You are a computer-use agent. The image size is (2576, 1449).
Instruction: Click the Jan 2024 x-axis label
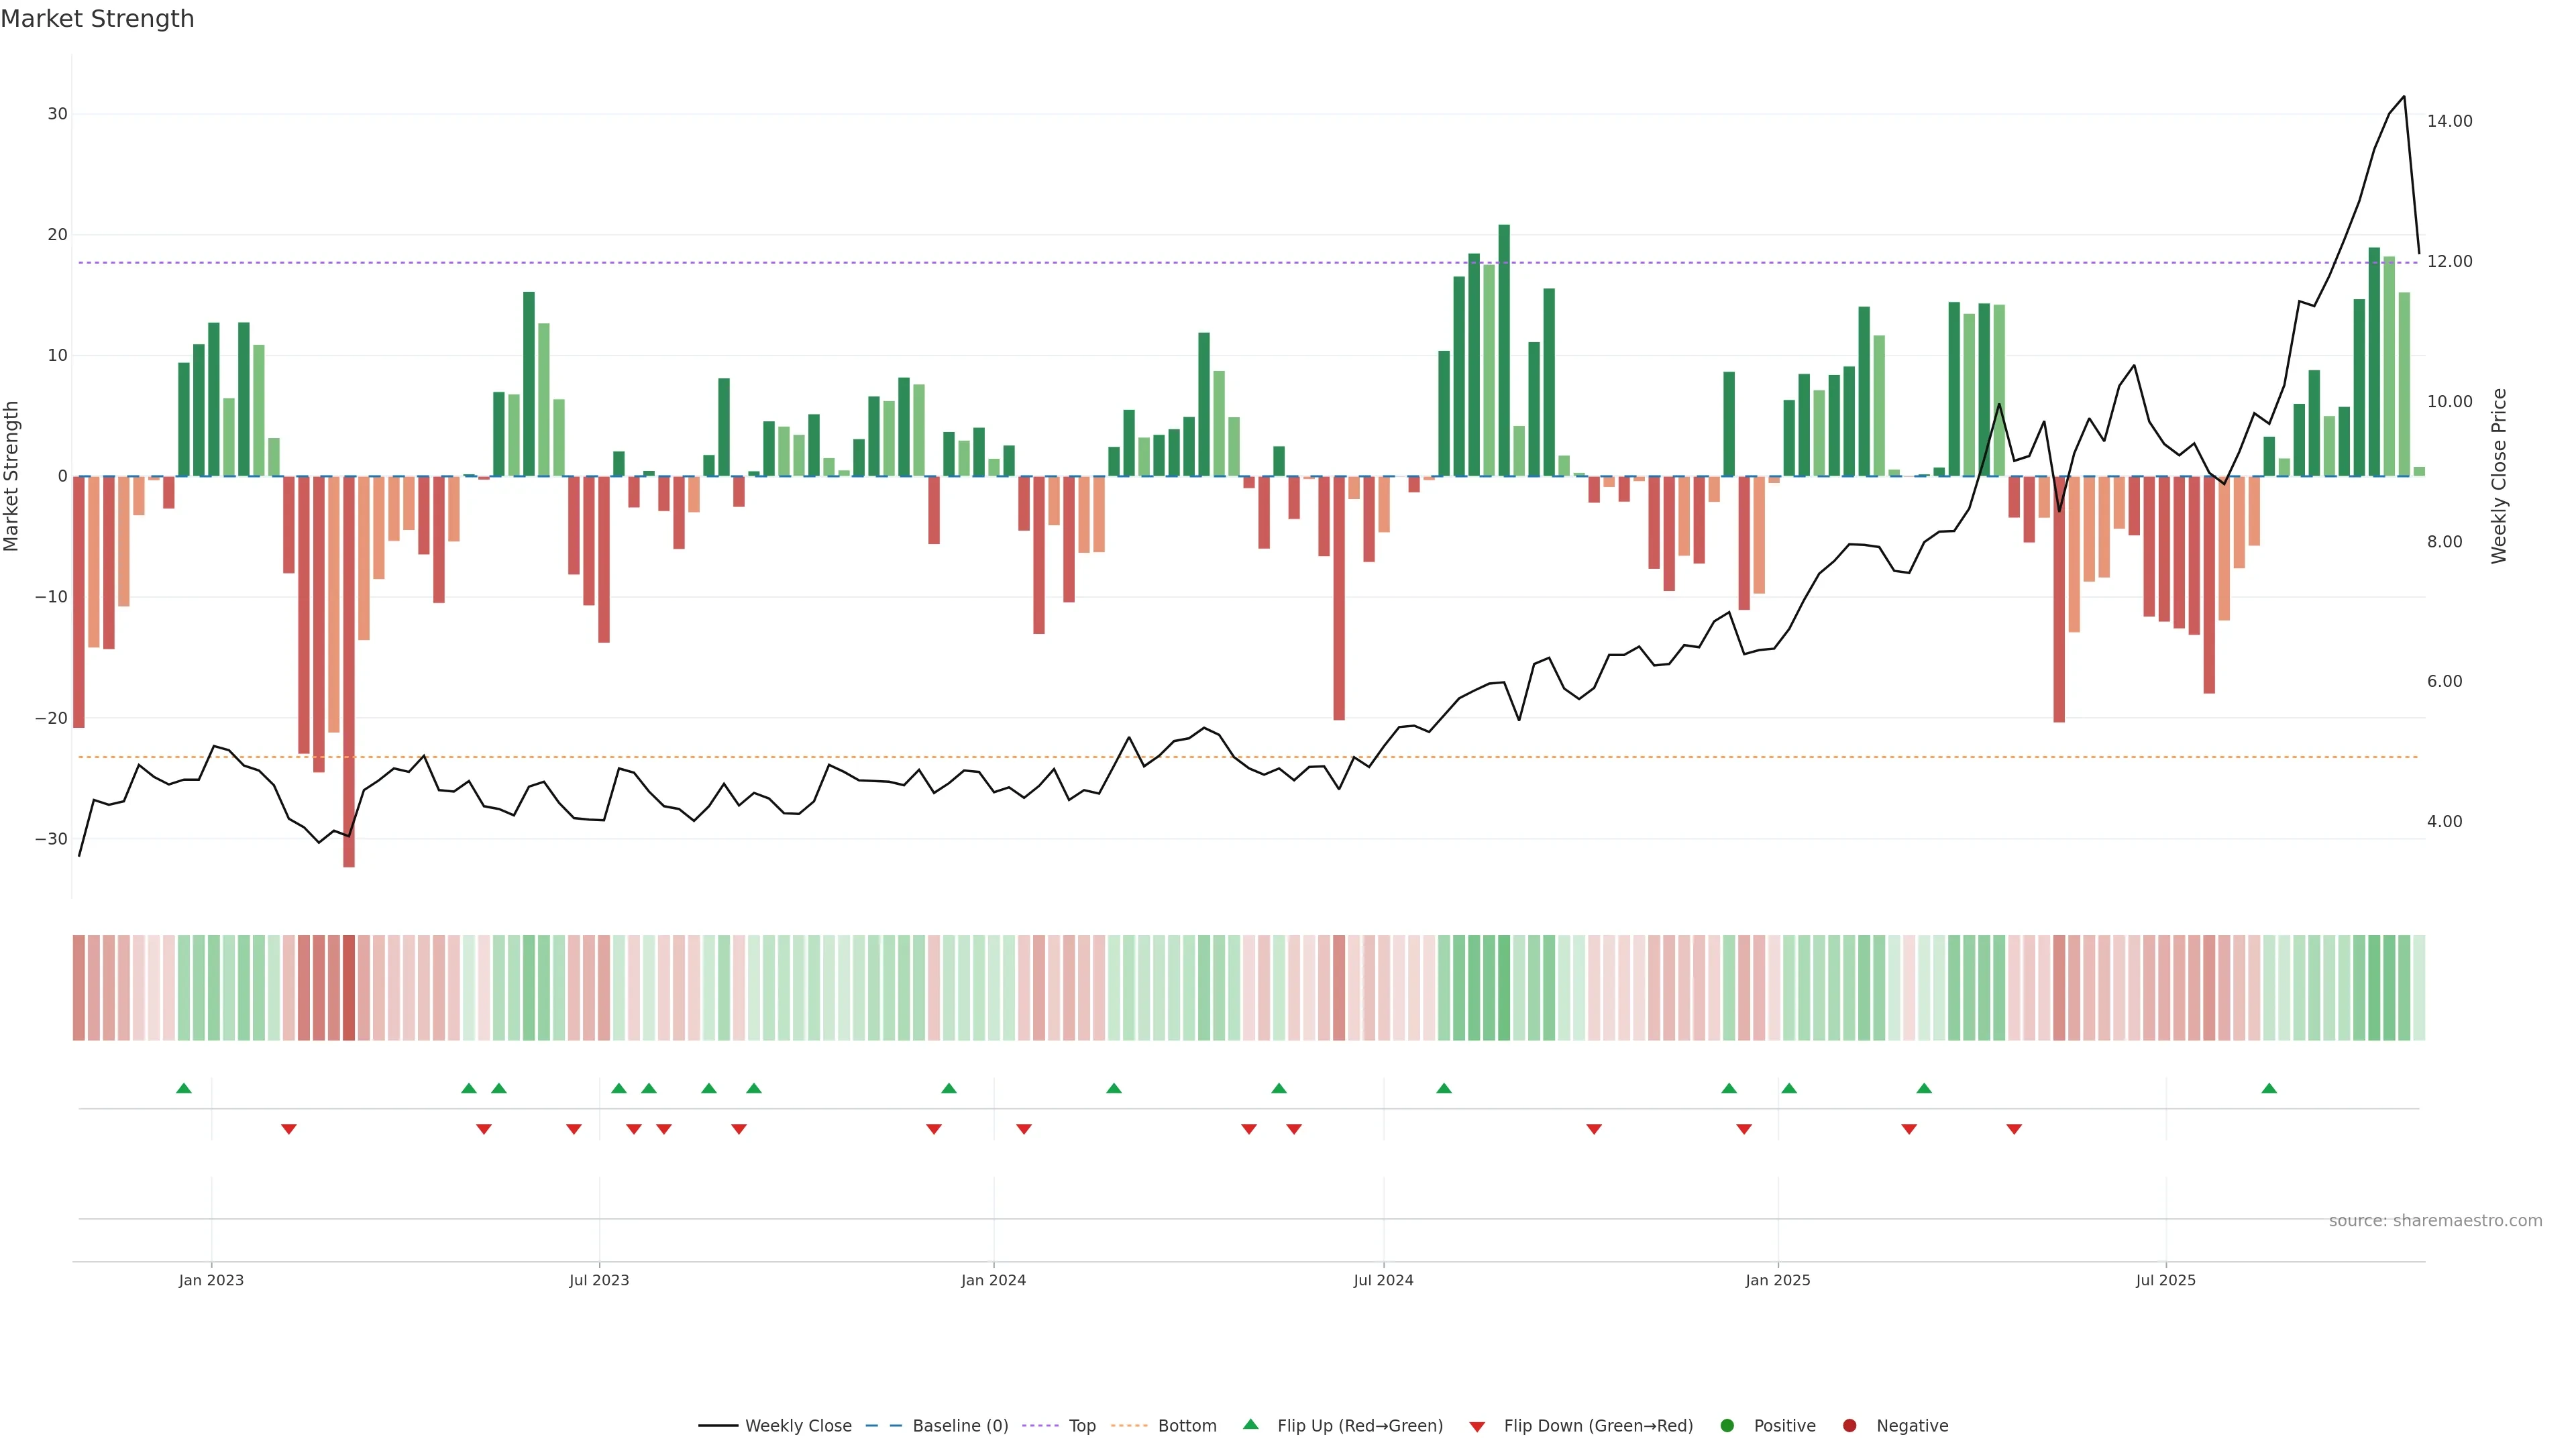pos(993,1280)
